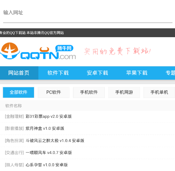This screenshot has height=171, width=175.
Task: Go to 软件下载 in navigation bar
Action: tap(58, 73)
